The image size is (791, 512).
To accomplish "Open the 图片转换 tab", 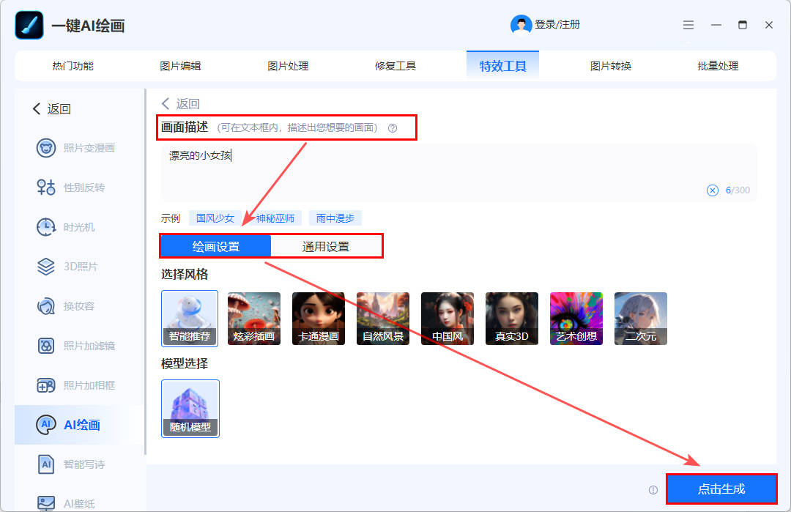I will [x=610, y=66].
